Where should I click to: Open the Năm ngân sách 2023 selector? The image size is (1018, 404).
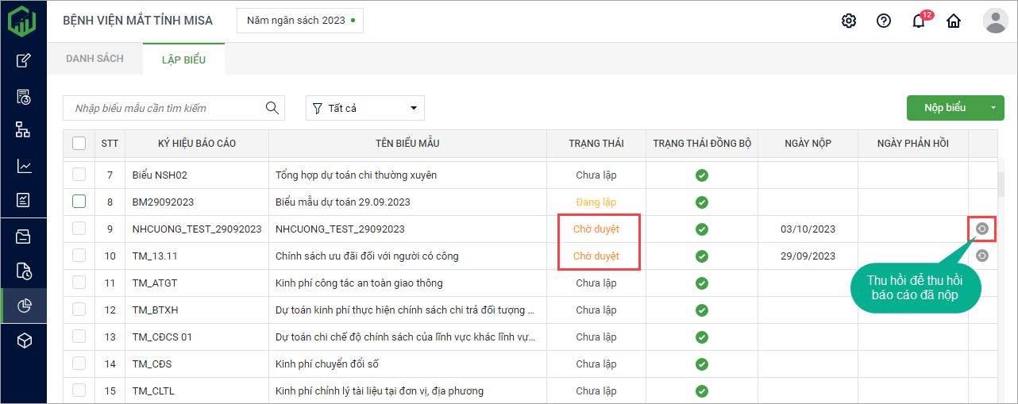[299, 21]
